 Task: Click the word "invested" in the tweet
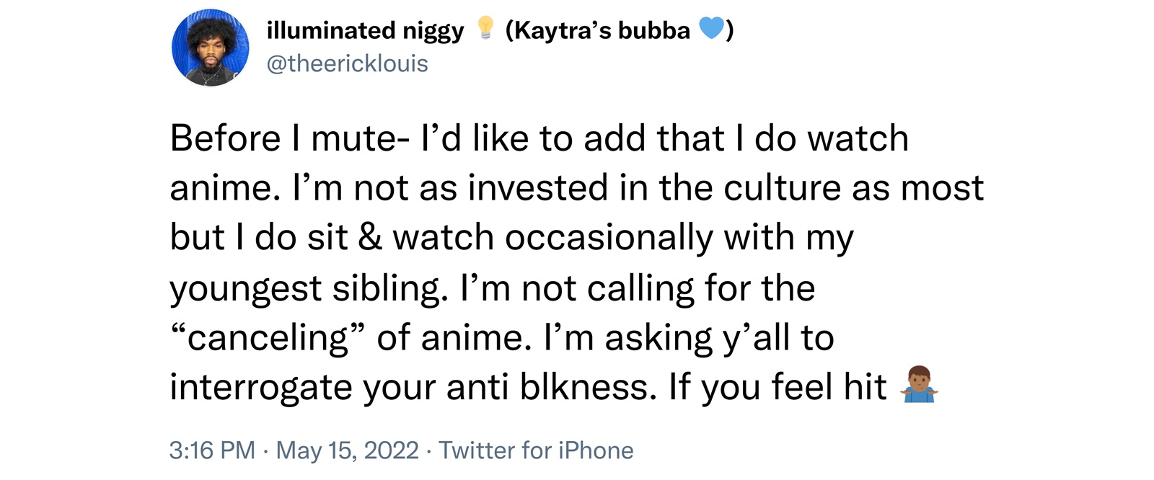click(538, 187)
